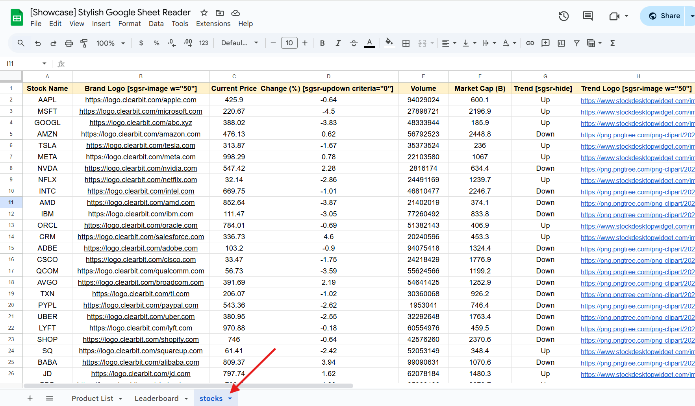The height and width of the screenshot is (406, 695).
Task: Insert a link
Action: click(x=530, y=43)
